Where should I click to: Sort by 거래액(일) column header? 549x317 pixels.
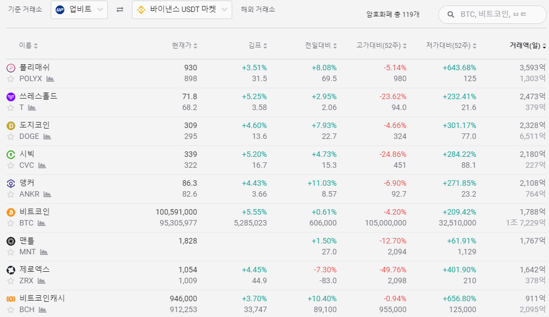tap(527, 46)
